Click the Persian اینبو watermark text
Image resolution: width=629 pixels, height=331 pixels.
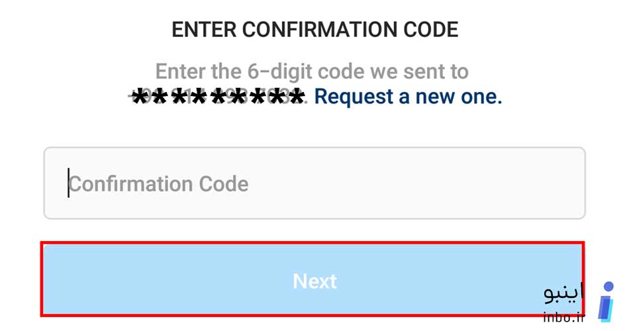563,293
